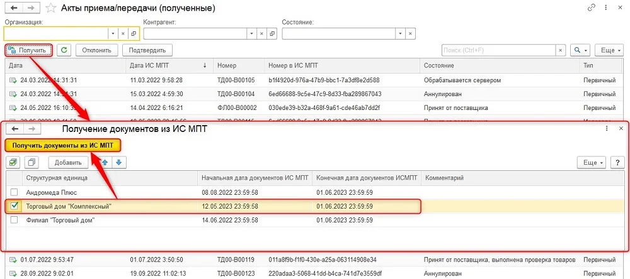Screen dimensions: 630x279
Task: Select number 220adaa3-5068-41dd-b4ca-741d7e3559df
Action: coord(342,274)
